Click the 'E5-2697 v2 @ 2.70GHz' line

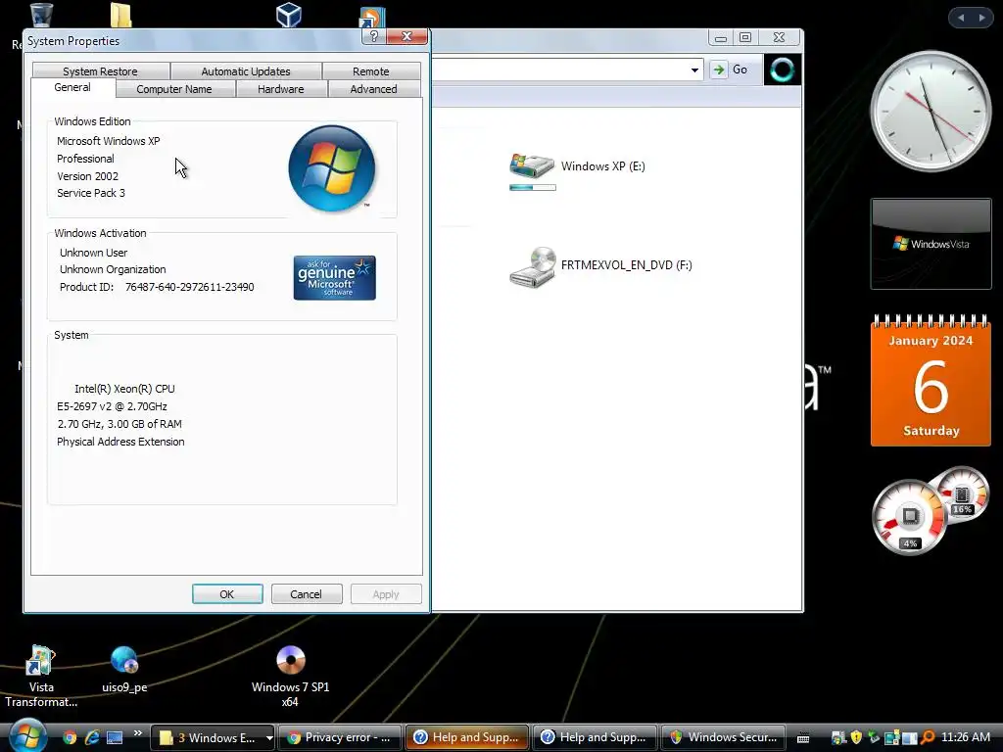point(112,406)
